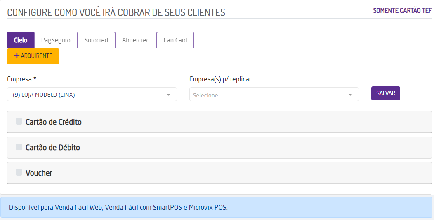
Task: Check the Cartão de Débito option
Action: point(19,147)
